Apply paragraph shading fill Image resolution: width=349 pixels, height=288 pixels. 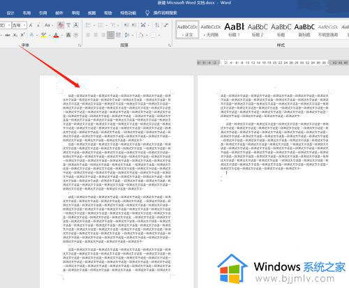(x=141, y=35)
